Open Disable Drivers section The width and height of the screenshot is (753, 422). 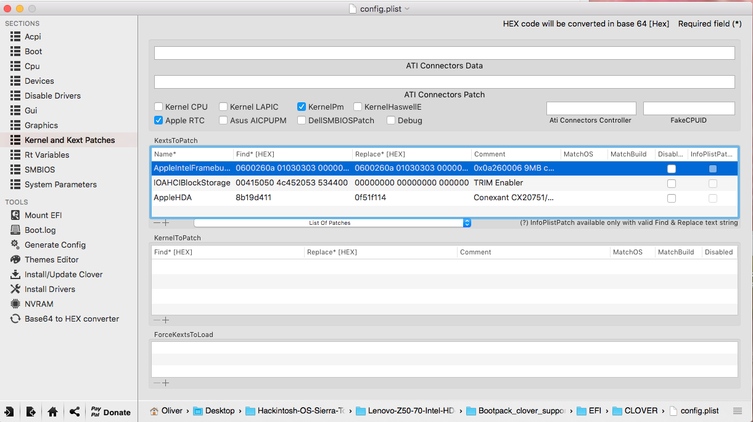click(52, 95)
